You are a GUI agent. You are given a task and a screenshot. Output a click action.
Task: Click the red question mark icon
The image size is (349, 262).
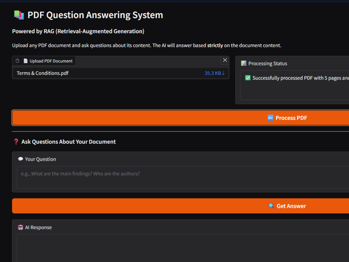[16, 142]
